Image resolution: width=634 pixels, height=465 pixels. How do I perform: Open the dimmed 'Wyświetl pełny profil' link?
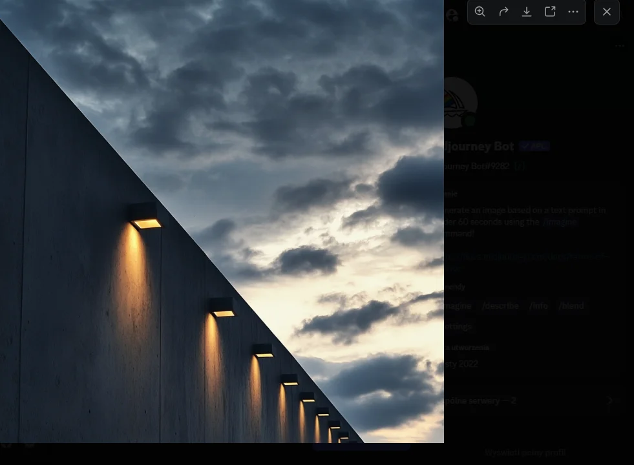(x=525, y=453)
